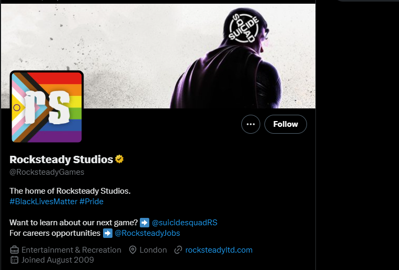Click the location pin icon
Screen dimensions: 399x270
click(133, 249)
